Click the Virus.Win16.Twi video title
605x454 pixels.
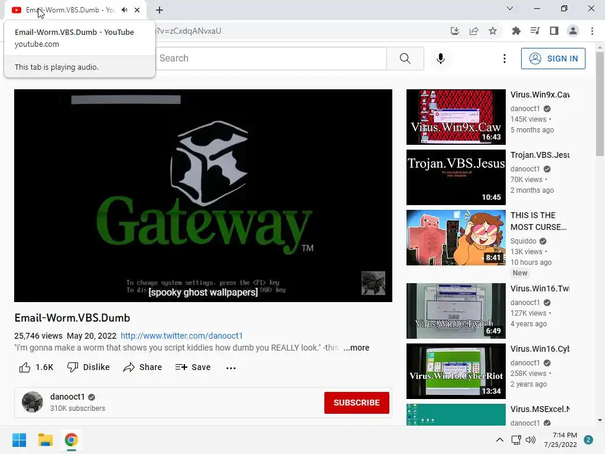[540, 288]
